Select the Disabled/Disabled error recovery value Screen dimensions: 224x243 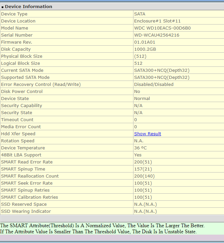point(154,85)
